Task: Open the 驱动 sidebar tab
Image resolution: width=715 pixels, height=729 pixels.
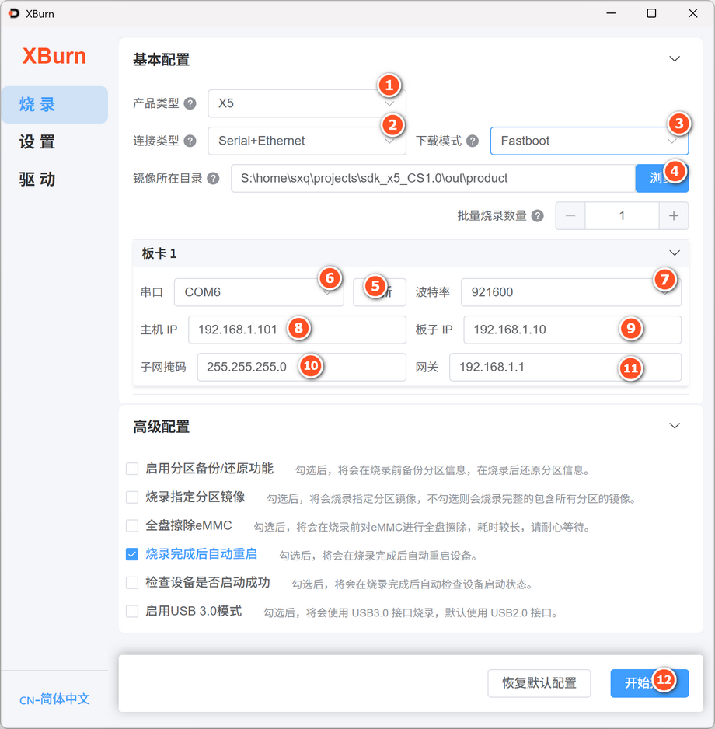Action: [37, 179]
